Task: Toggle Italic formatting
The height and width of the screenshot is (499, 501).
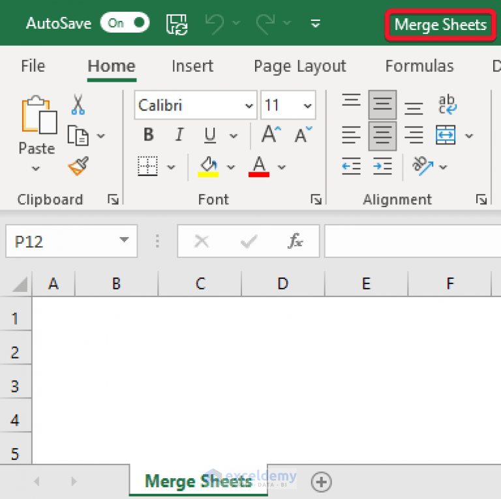Action: click(x=179, y=135)
